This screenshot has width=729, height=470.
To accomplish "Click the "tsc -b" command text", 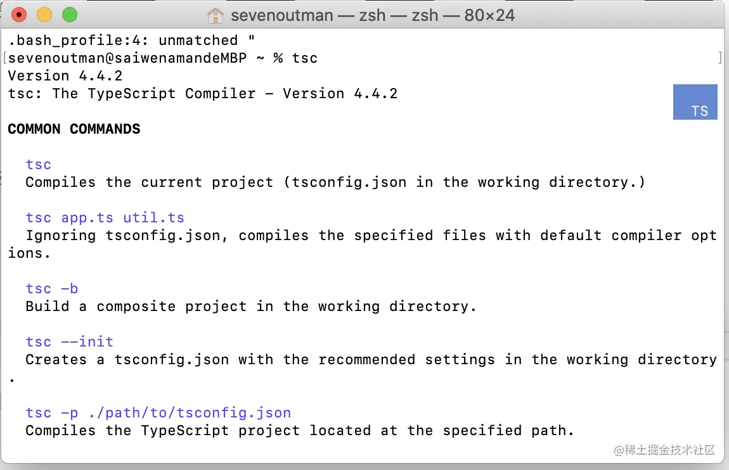I will 52,289.
